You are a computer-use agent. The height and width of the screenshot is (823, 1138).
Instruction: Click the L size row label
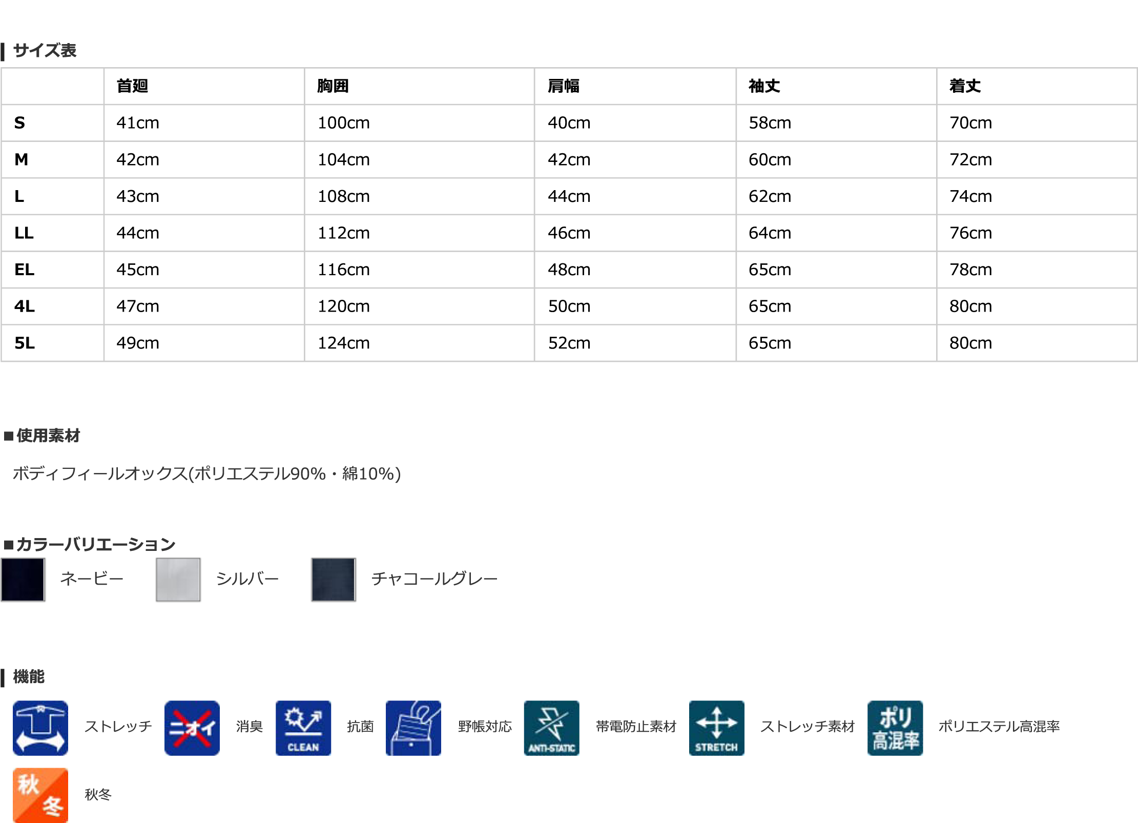19,196
